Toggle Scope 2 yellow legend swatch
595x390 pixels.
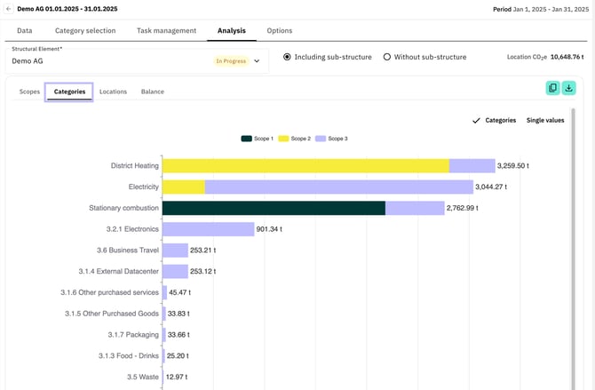coord(284,139)
